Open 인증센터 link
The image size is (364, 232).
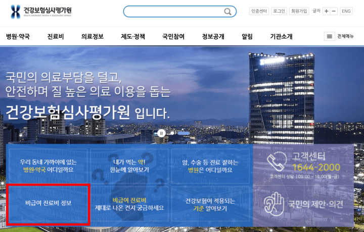(259, 11)
